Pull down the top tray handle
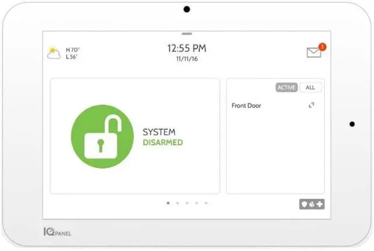 point(187,34)
